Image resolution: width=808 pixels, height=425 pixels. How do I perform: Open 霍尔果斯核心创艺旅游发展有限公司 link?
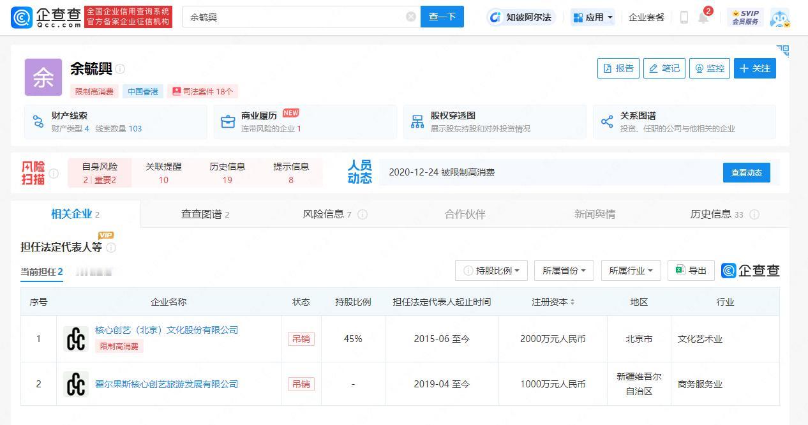tap(167, 384)
